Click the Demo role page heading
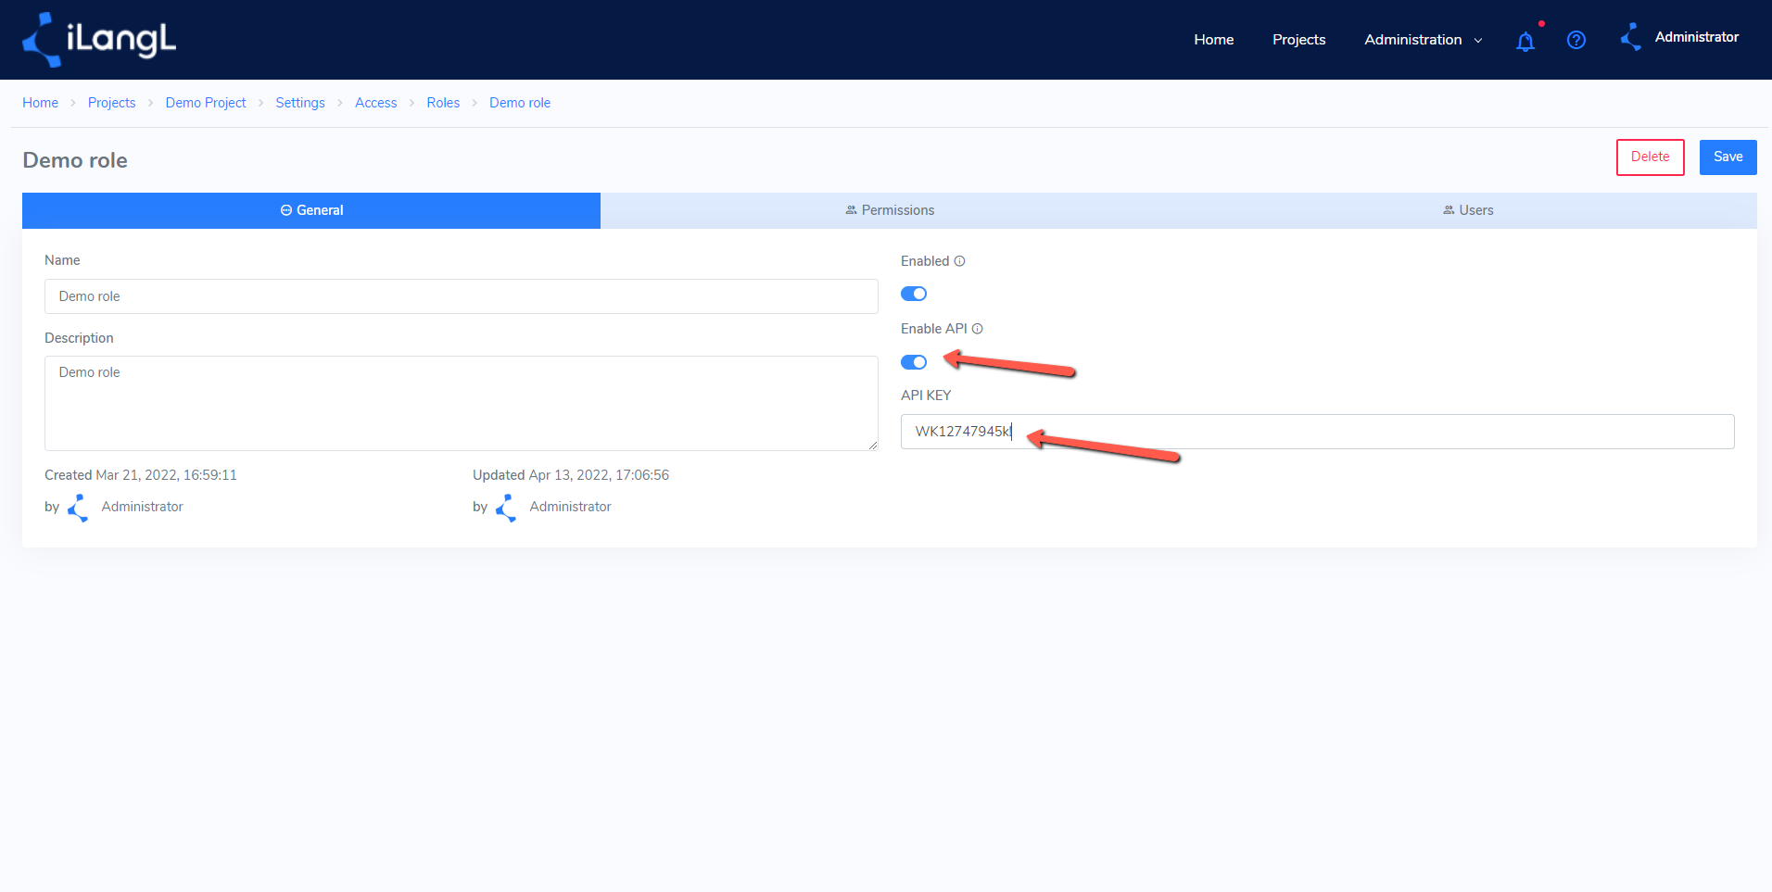The width and height of the screenshot is (1772, 892). pyautogui.click(x=75, y=160)
